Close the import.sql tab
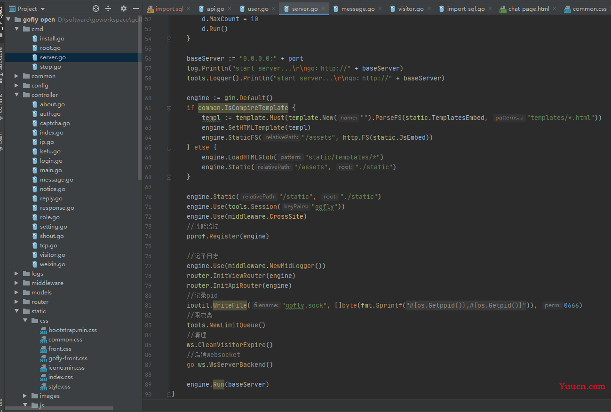The height and width of the screenshot is (412, 611). [188, 9]
